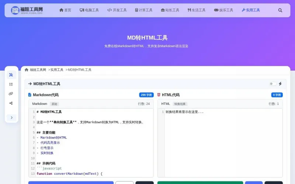Click the HTML代码 HTML5 icon
The width and height of the screenshot is (295, 184).
click(159, 95)
